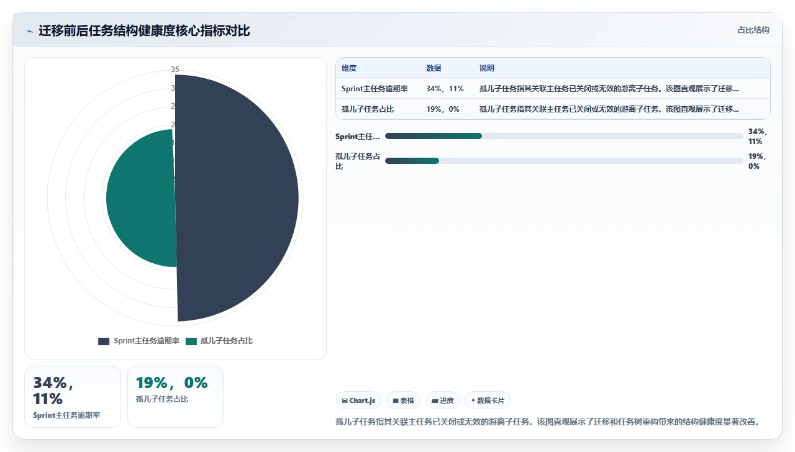Click the Sprint主任务 progress bar

pyautogui.click(x=564, y=136)
